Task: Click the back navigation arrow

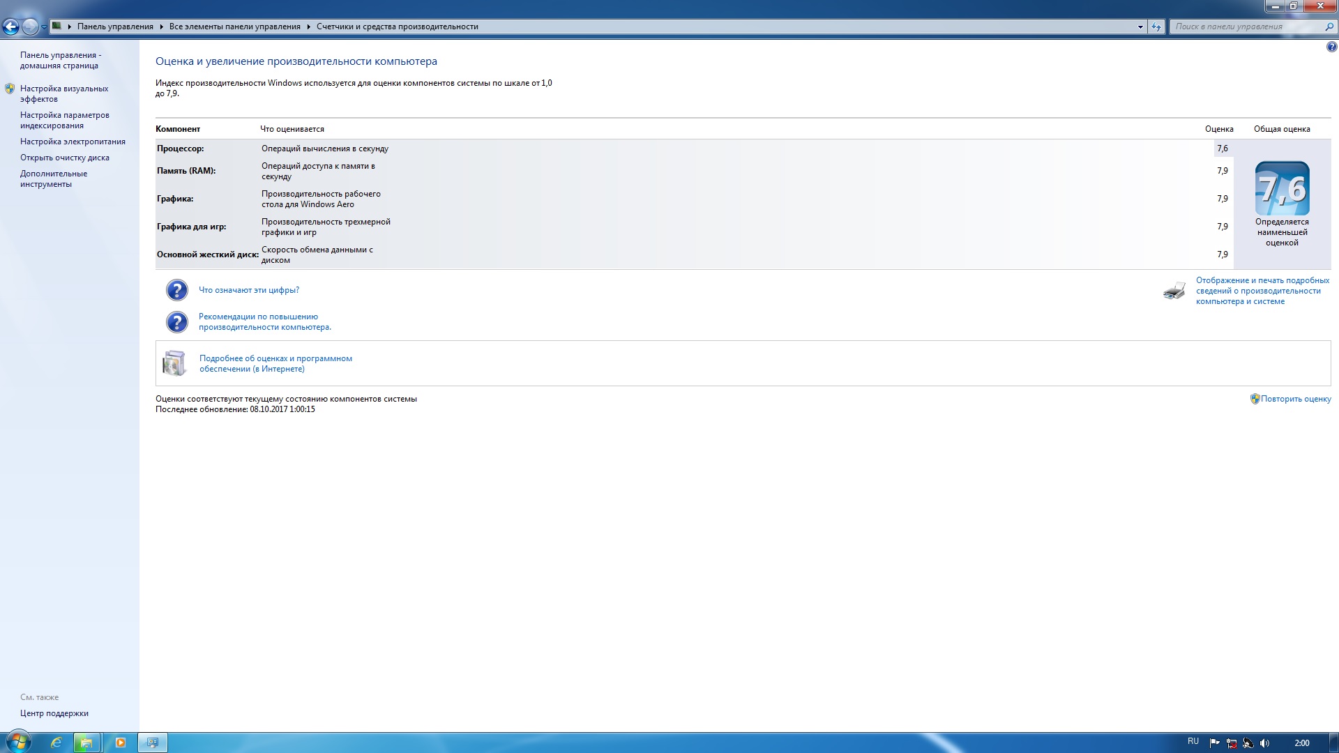Action: [11, 27]
